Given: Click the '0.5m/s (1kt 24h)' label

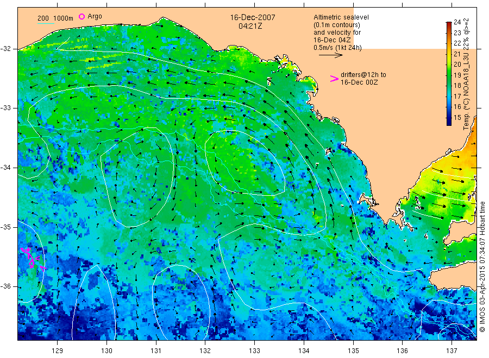Looking at the screenshot, I should pos(337,48).
